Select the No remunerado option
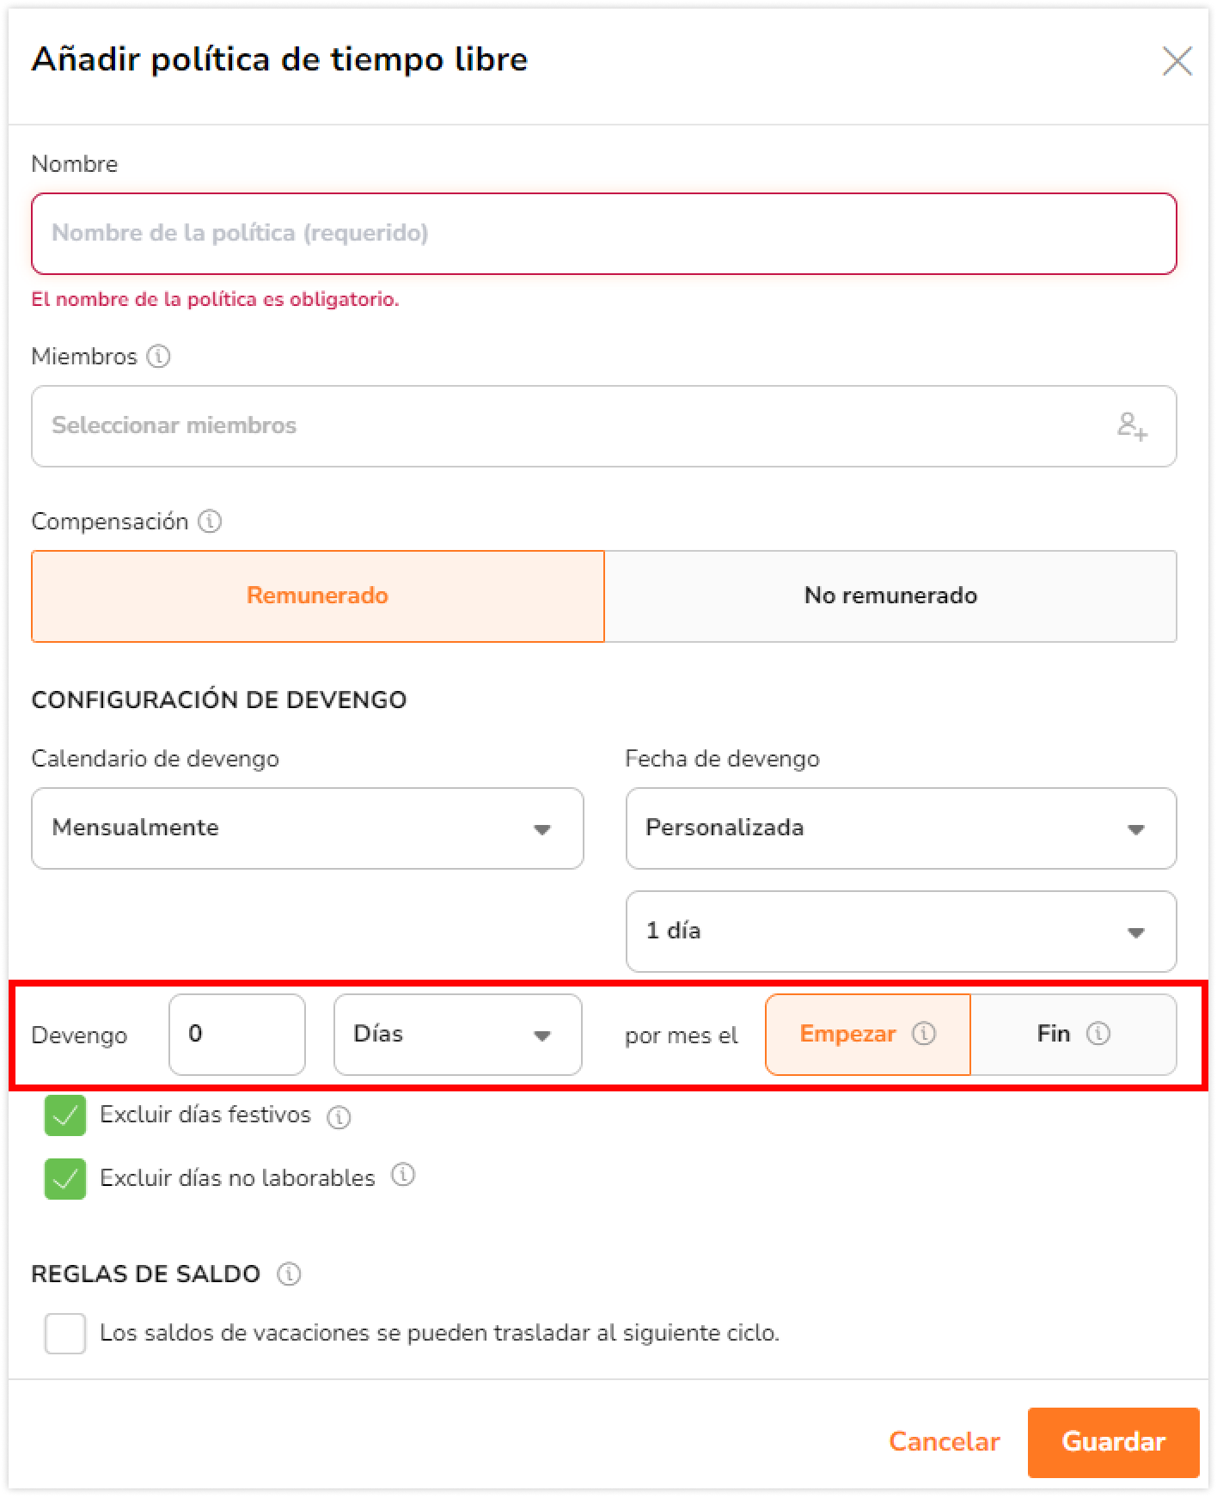This screenshot has width=1217, height=1497. point(890,596)
